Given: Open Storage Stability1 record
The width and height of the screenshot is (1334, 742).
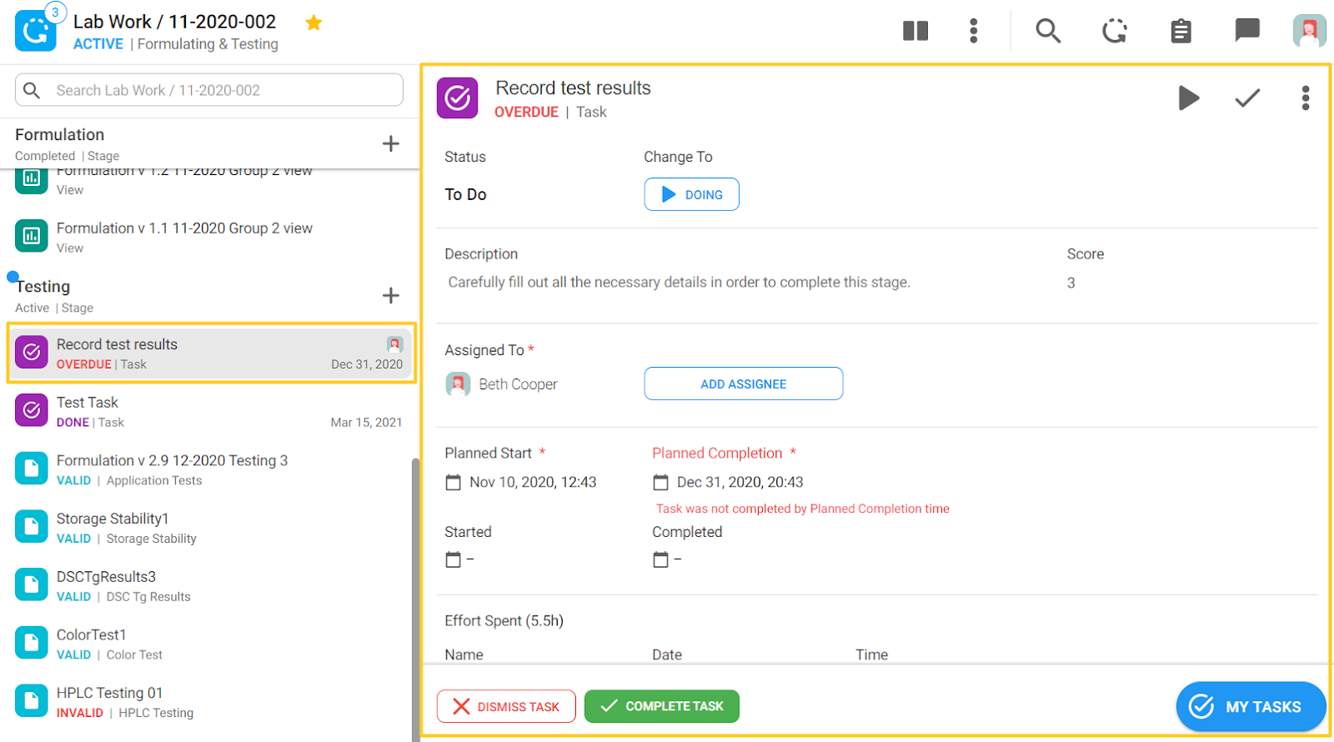Looking at the screenshot, I should coord(209,528).
